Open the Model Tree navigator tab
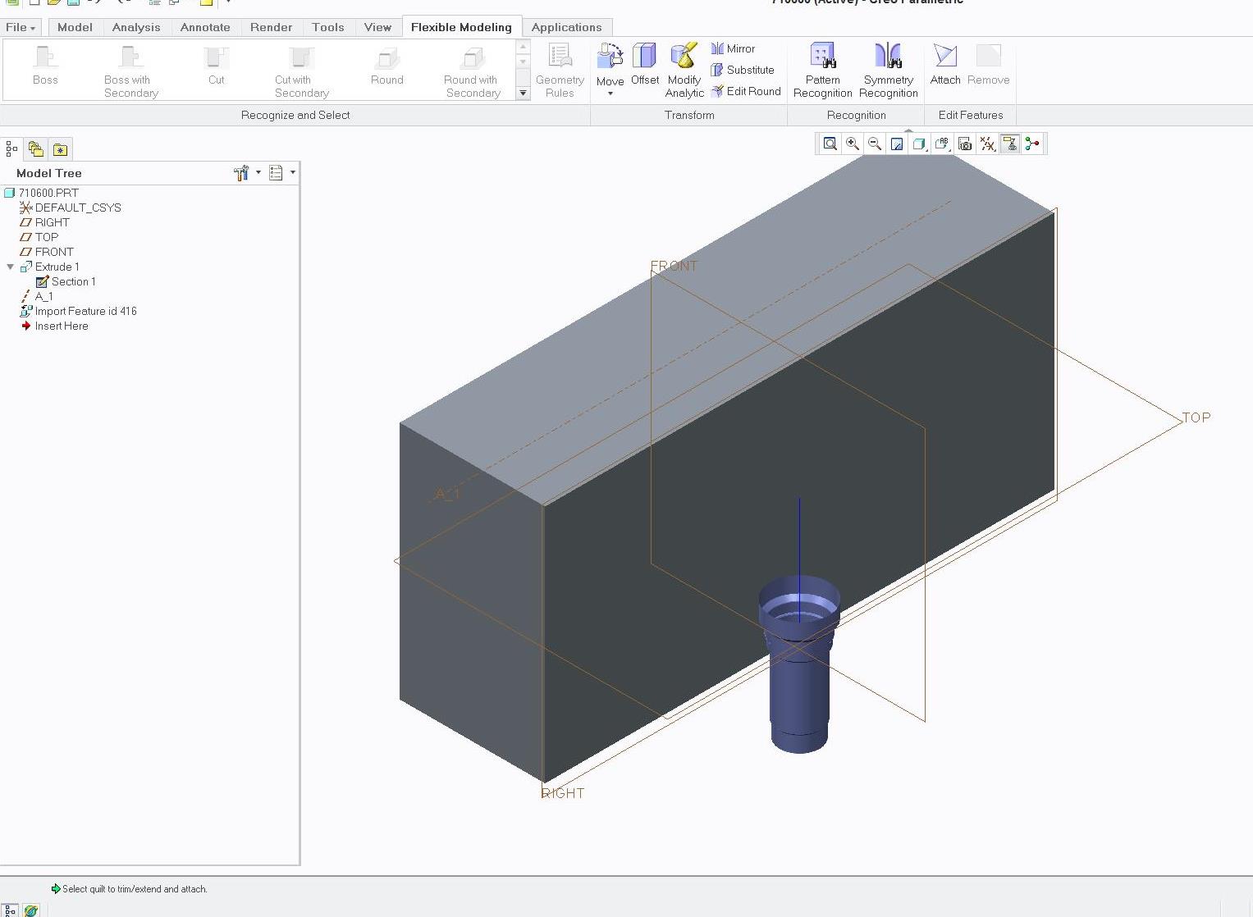 11,148
